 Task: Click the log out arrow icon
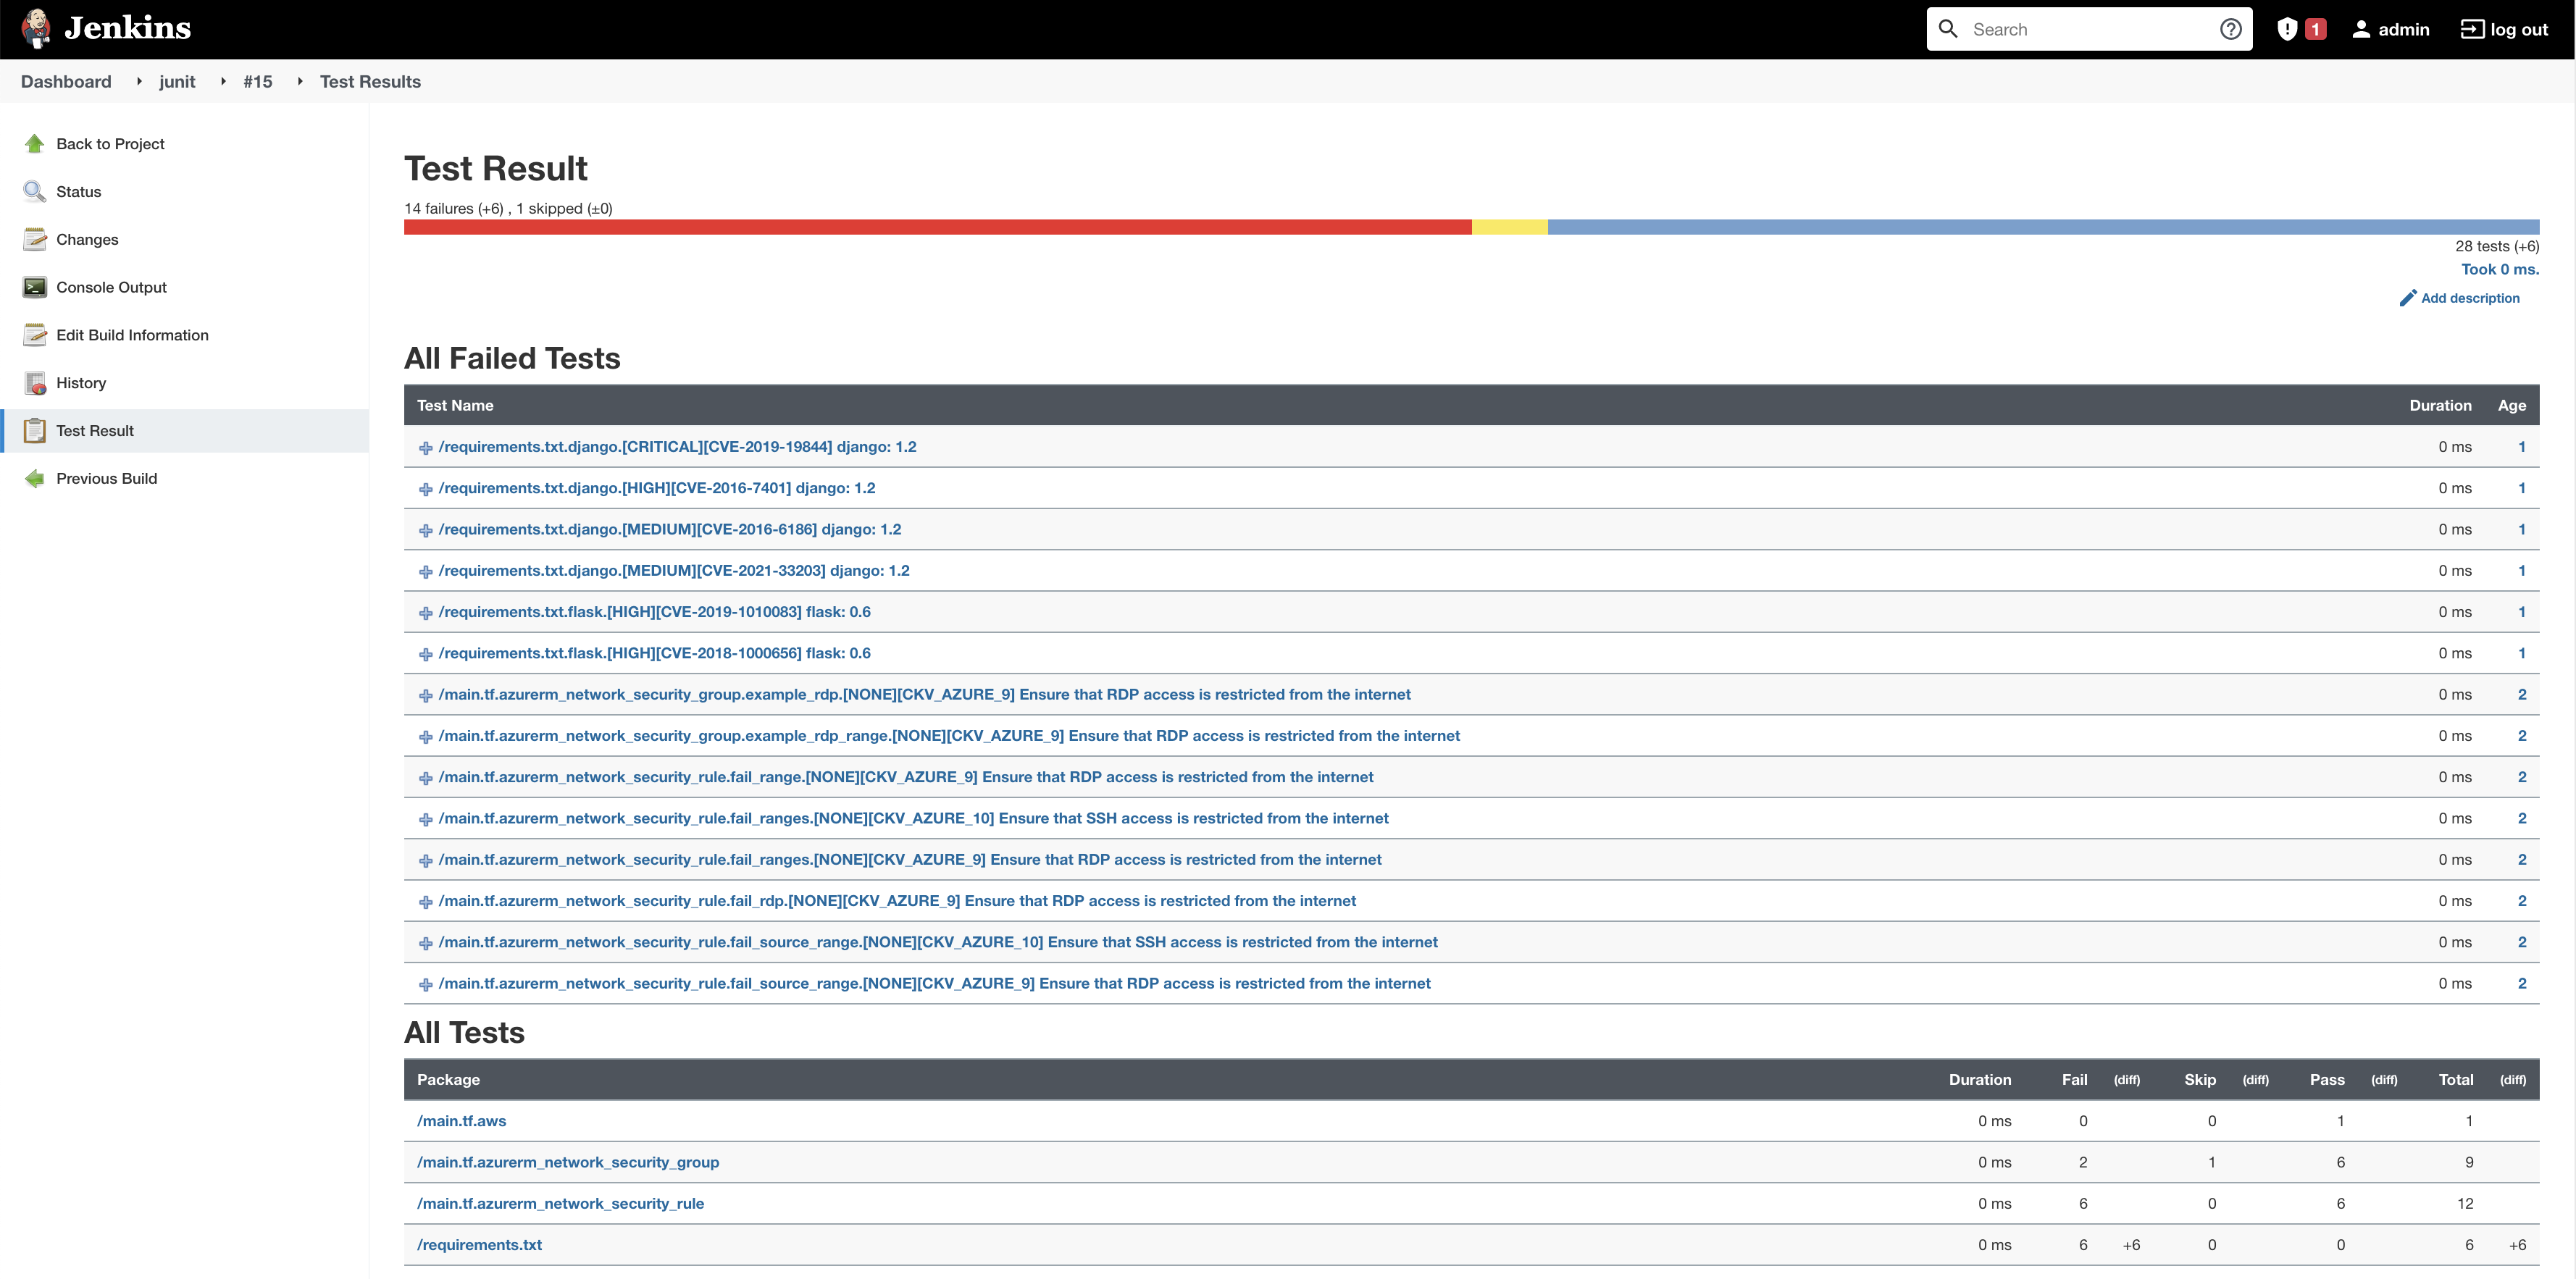2472,29
